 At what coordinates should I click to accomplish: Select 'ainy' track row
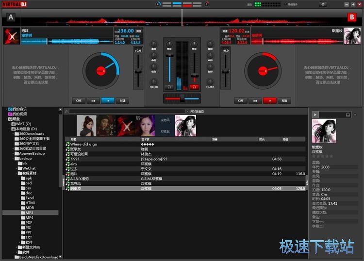(x=185, y=164)
